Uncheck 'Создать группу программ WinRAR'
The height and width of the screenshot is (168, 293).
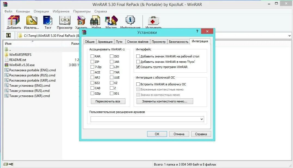click(138, 67)
